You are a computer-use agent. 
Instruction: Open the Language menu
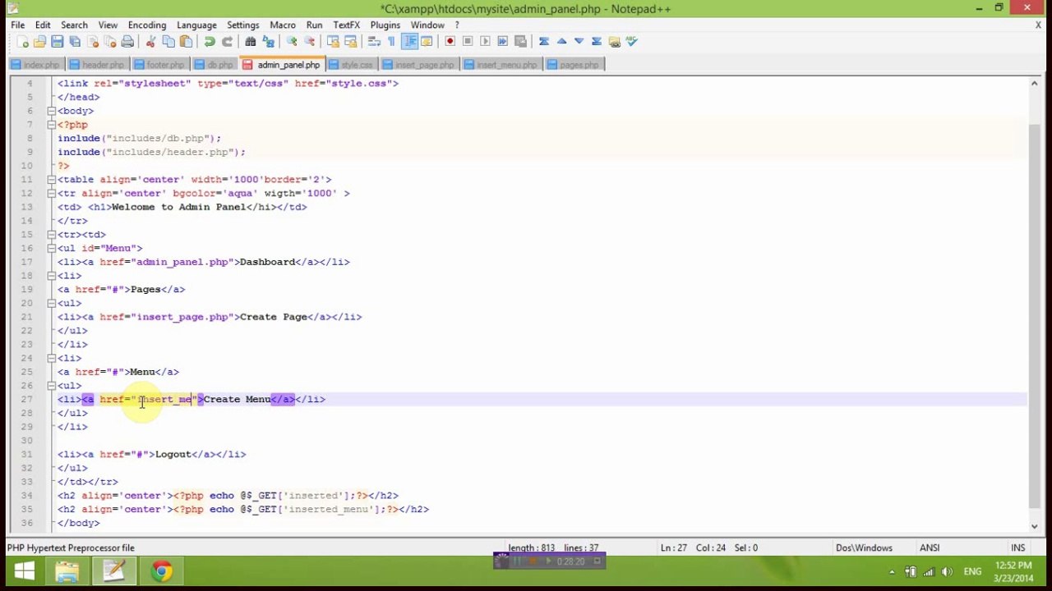[x=196, y=25]
